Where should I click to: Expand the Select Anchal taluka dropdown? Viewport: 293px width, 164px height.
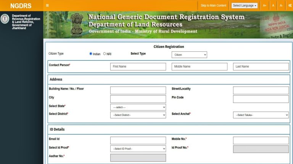[x=261, y=115]
